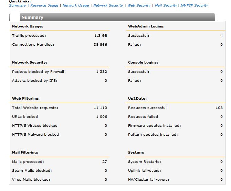Image resolution: width=231 pixels, height=191 pixels.
Task: Open the Summary quicklink
Action: point(17,5)
